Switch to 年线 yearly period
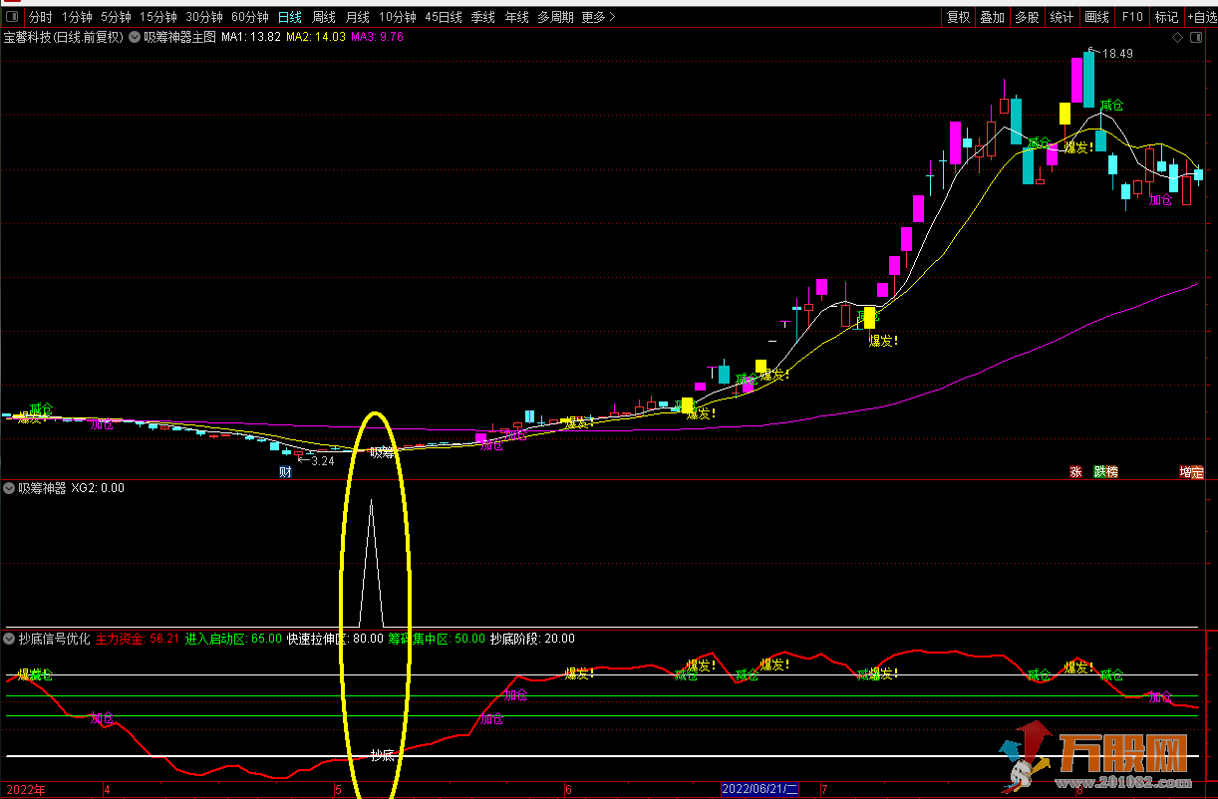 click(517, 17)
